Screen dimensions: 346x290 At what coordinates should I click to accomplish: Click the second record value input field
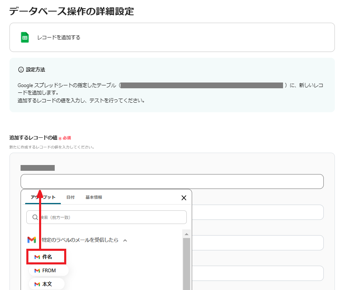click(x=258, y=212)
